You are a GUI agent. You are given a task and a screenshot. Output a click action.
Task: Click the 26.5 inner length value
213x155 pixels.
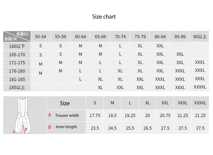[147, 128]
